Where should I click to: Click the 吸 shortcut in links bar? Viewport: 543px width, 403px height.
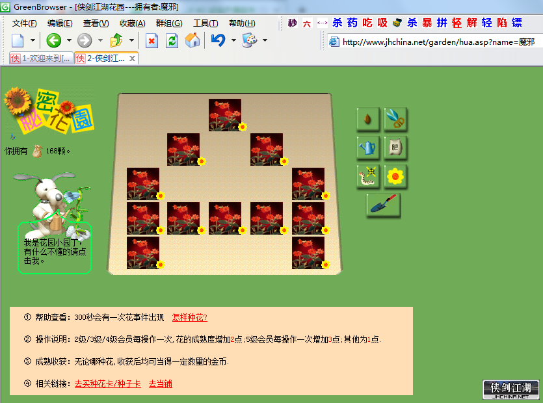(382, 23)
